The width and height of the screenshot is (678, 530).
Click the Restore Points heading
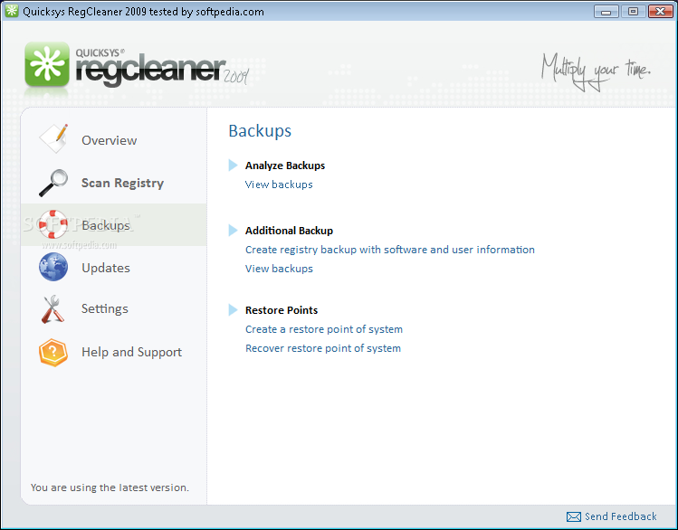(282, 310)
